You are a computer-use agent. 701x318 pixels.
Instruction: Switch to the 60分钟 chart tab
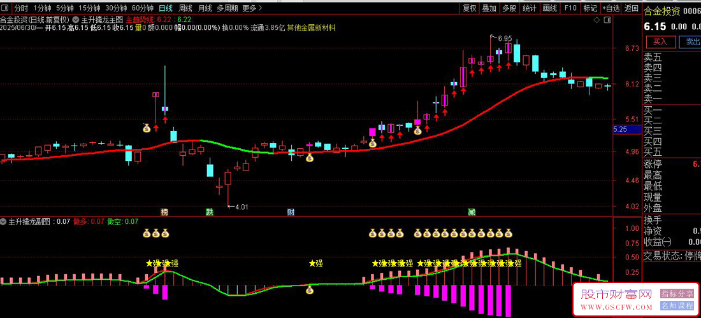click(143, 8)
